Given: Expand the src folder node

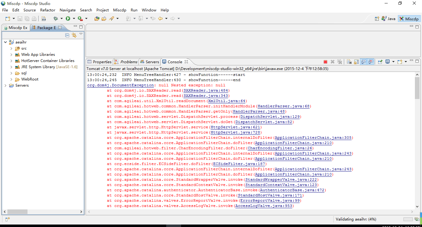Looking at the screenshot, I should coord(11,48).
